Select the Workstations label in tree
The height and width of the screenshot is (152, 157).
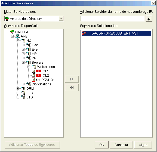[x=42, y=84]
